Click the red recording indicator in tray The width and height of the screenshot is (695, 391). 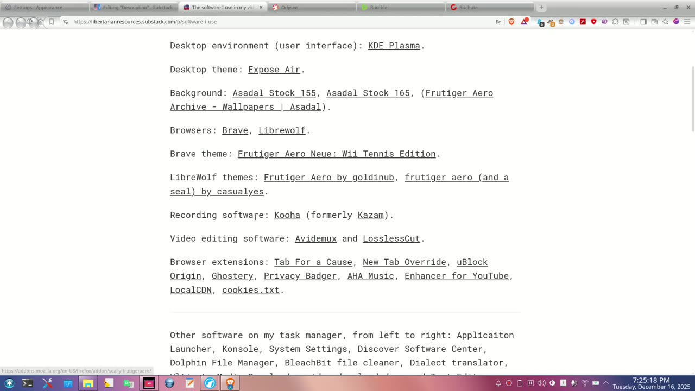point(509,383)
